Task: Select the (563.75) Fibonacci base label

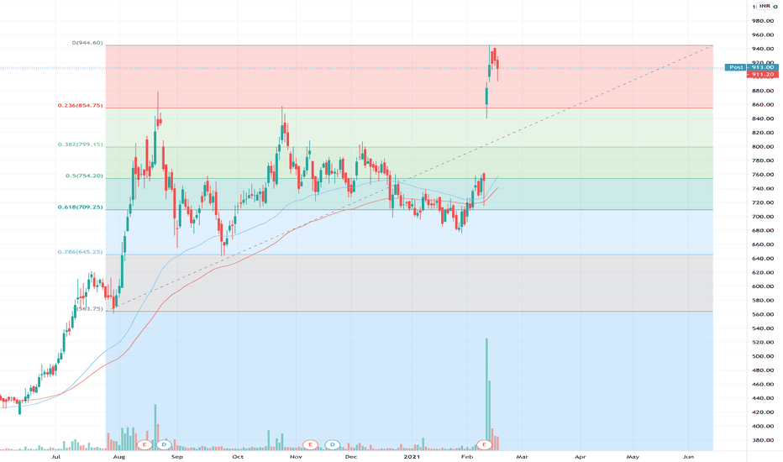Action: pyautogui.click(x=91, y=308)
